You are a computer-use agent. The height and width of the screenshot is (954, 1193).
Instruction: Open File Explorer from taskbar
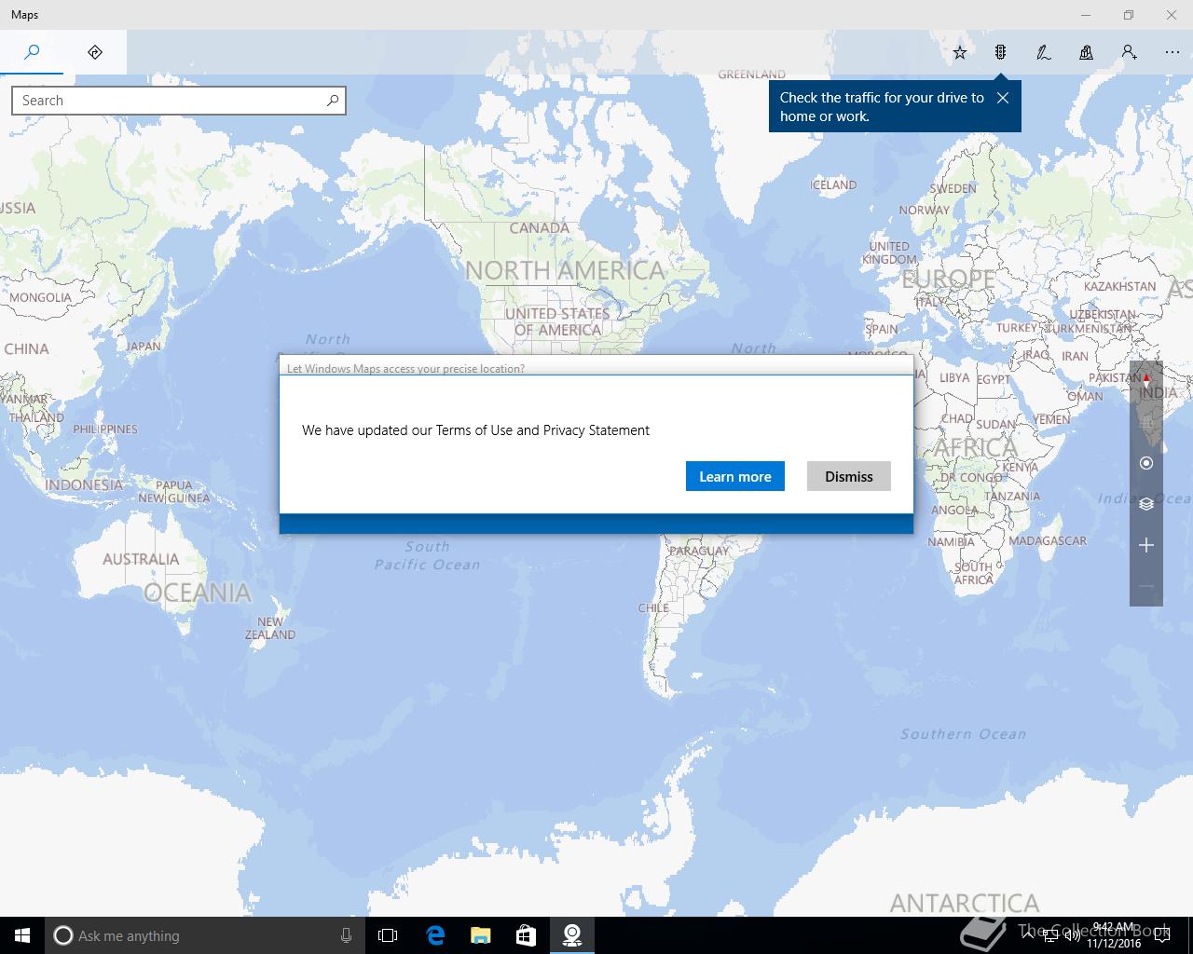tap(481, 935)
